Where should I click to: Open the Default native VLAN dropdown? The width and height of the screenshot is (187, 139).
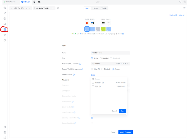point(110,64)
